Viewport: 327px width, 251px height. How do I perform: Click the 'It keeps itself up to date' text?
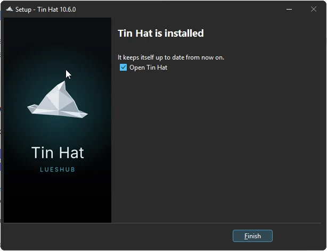click(171, 57)
